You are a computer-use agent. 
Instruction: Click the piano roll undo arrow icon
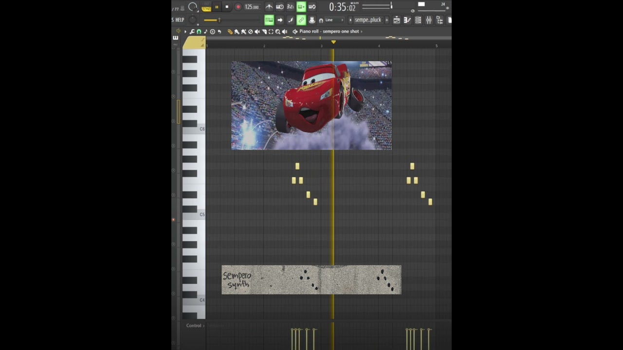coord(220,32)
